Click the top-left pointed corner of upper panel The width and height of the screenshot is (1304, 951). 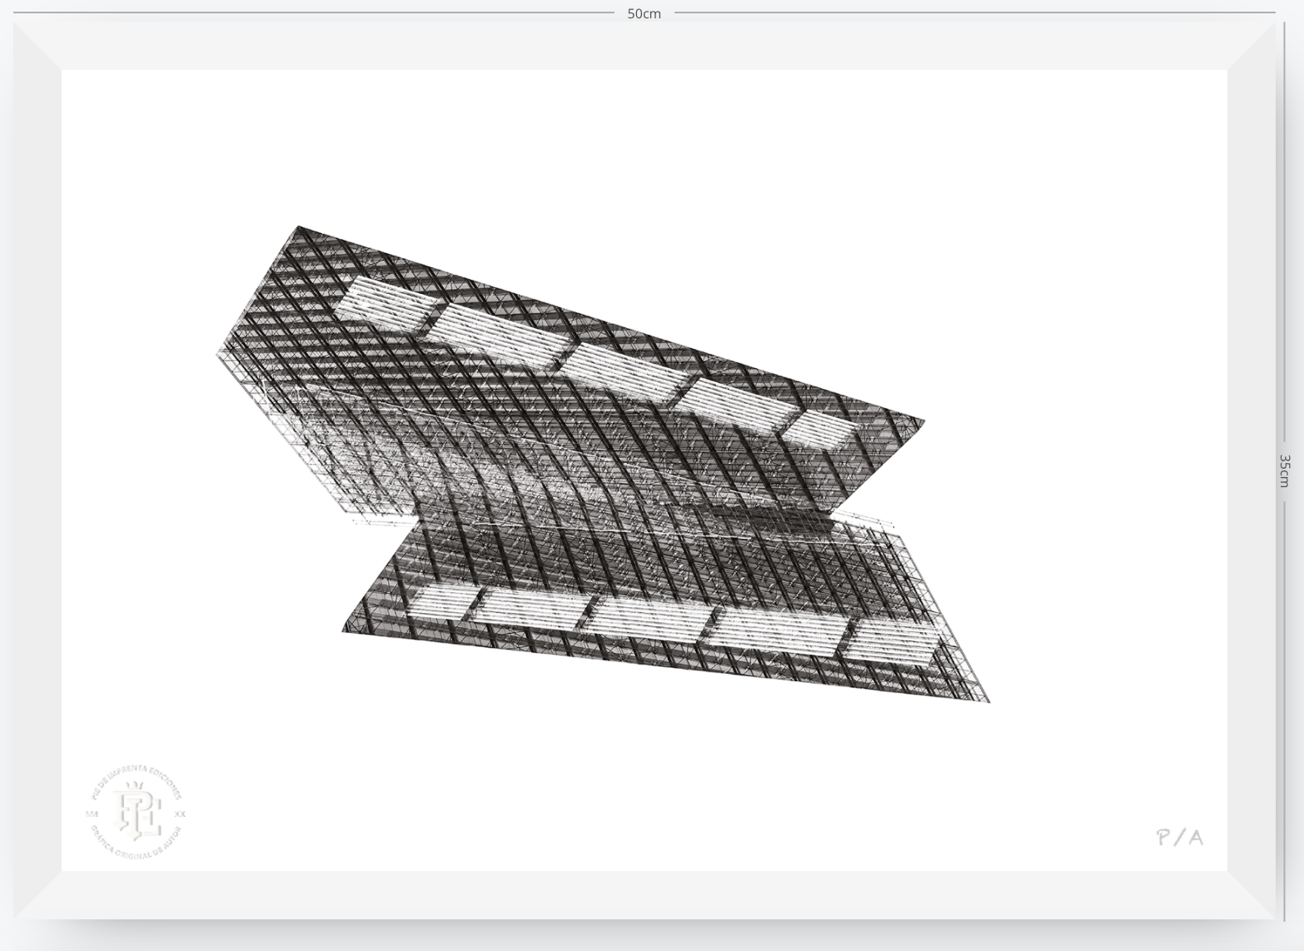(298, 227)
